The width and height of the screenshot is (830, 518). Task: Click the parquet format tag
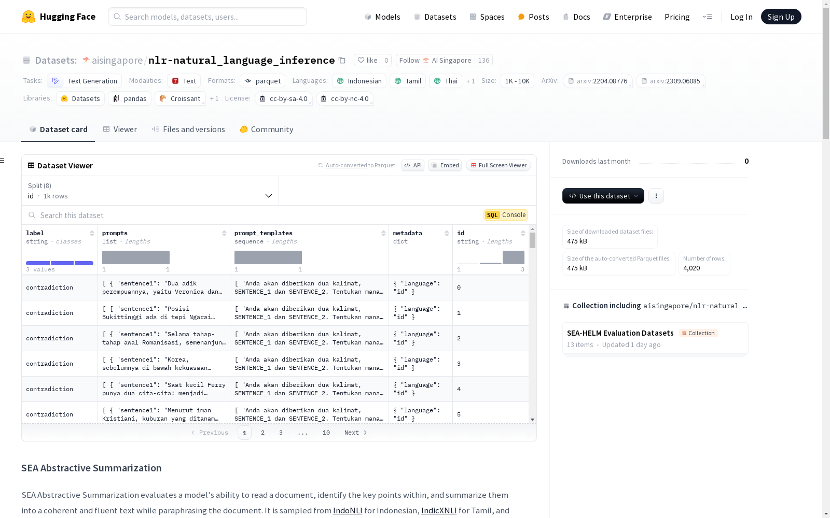(x=262, y=81)
